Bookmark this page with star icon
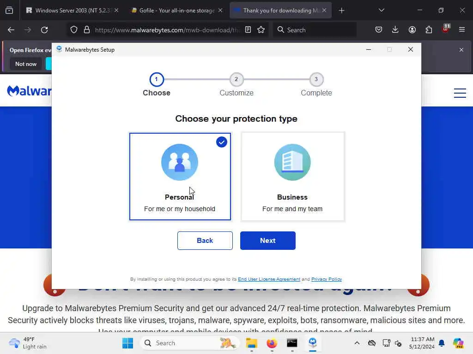Screen dimensions: 473x354 [261, 30]
